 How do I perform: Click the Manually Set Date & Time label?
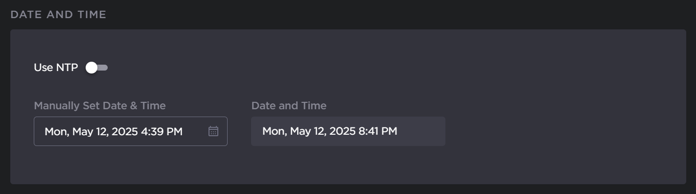(x=100, y=105)
